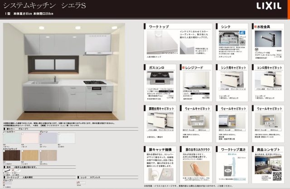Image resolution: width=290 pixels, height=189 pixels.
Task: Check the black handle option checkbox
Action: (5, 170)
